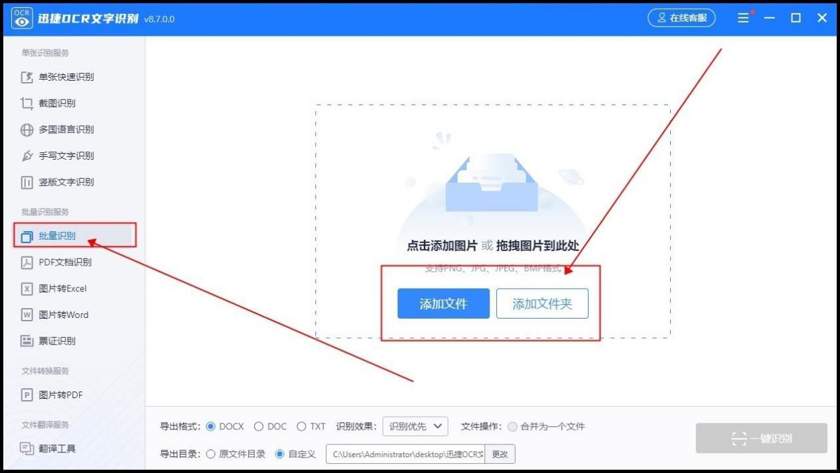Select the 单张快速识别 tool in the sidebar

66,77
